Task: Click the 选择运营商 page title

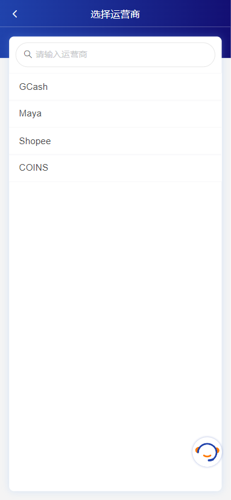Action: tap(115, 14)
